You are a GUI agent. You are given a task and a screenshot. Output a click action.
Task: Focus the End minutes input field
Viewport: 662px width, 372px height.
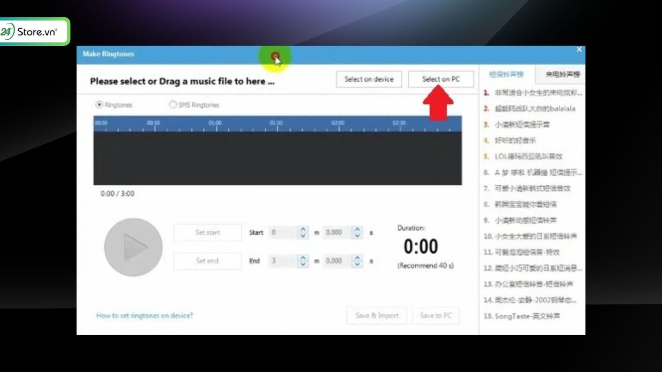pos(283,261)
